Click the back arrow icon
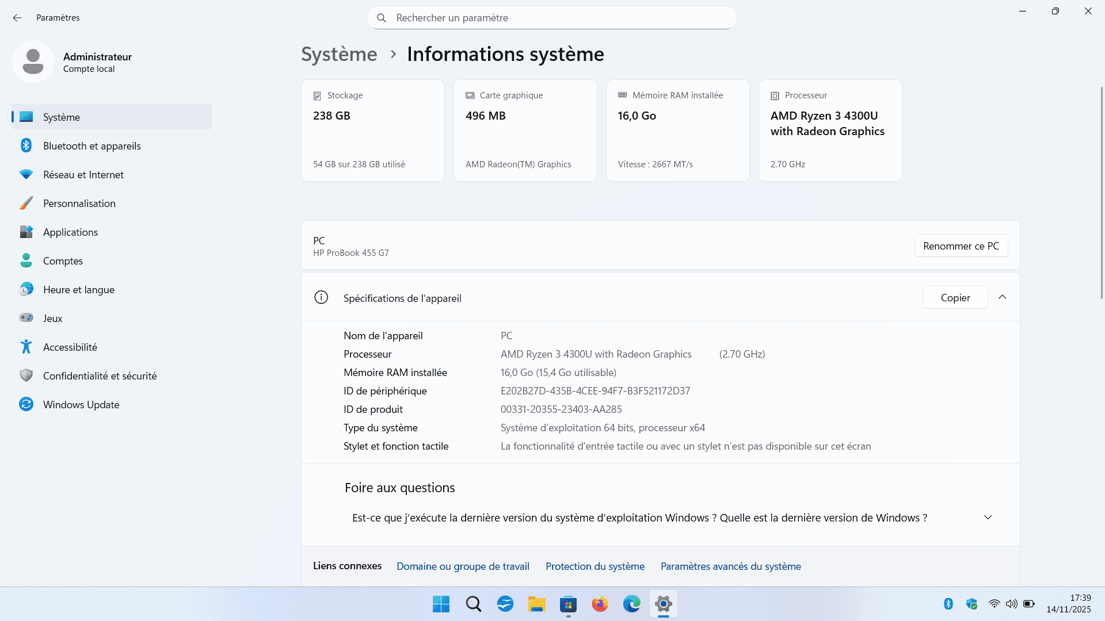 coord(17,18)
